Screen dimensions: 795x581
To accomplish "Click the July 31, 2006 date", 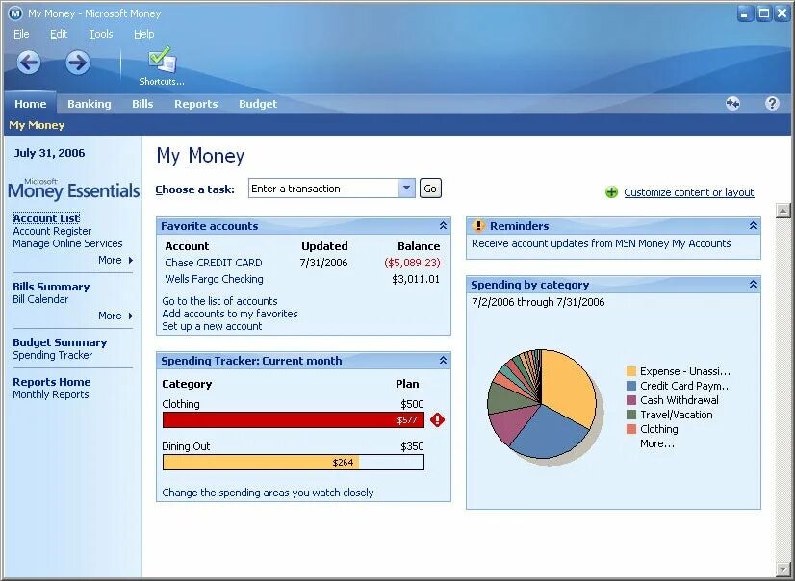I will 49,153.
